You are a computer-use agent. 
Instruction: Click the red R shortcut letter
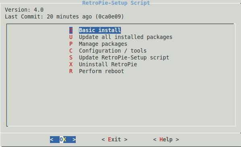pos(71,71)
